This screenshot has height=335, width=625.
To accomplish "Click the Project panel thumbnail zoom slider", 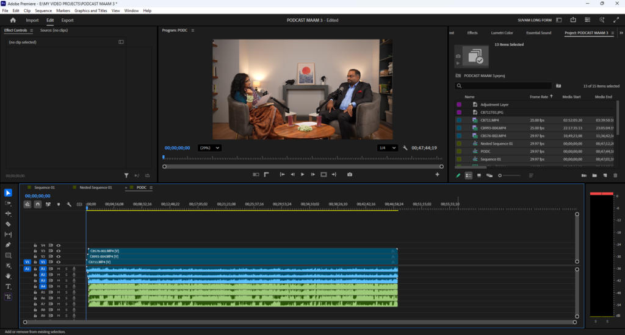I will point(510,175).
